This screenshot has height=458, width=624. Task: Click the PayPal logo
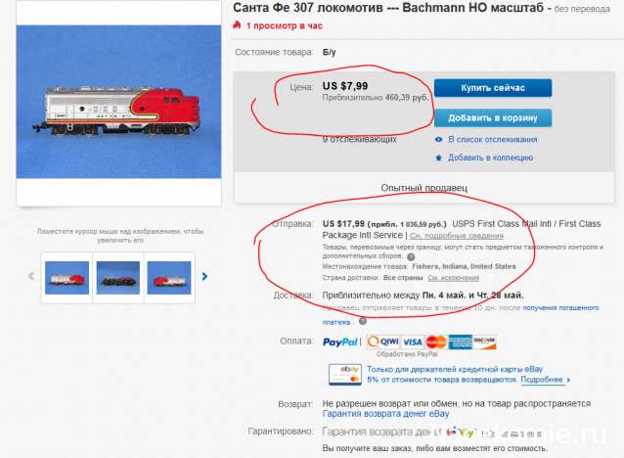(x=340, y=342)
